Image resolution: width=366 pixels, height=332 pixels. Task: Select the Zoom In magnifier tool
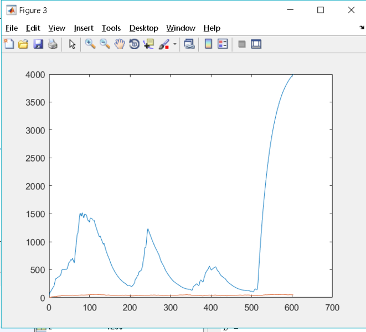click(90, 44)
